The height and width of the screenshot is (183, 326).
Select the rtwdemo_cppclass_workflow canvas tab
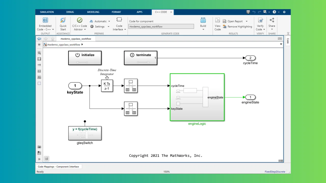76,39
